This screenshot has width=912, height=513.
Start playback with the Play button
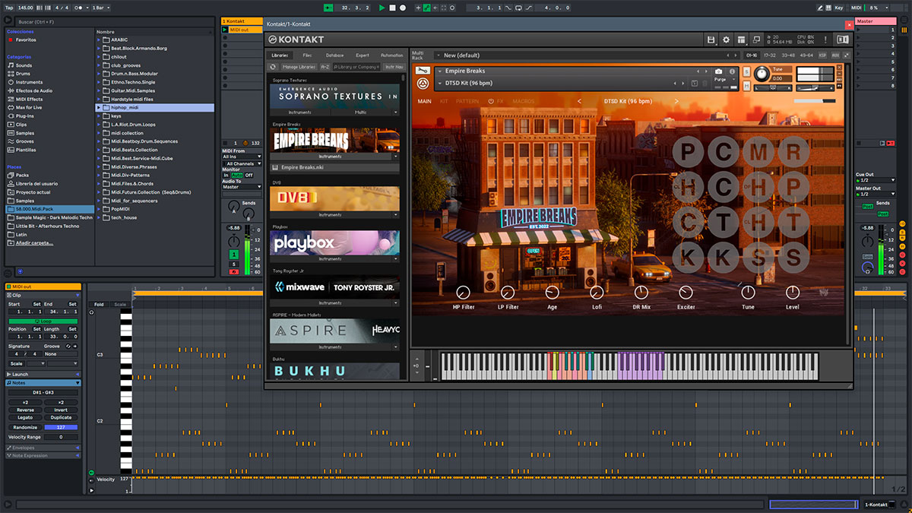click(x=382, y=7)
